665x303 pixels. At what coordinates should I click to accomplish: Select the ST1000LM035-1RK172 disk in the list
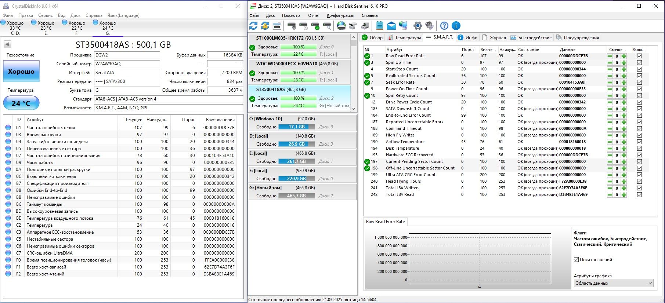tap(300, 46)
